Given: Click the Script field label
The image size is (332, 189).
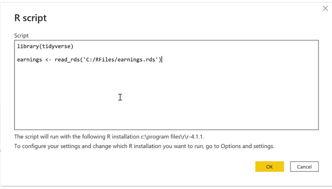Looking at the screenshot, I should [x=21, y=36].
